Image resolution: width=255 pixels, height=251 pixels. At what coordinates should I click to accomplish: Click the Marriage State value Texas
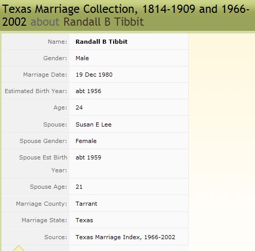point(84,220)
